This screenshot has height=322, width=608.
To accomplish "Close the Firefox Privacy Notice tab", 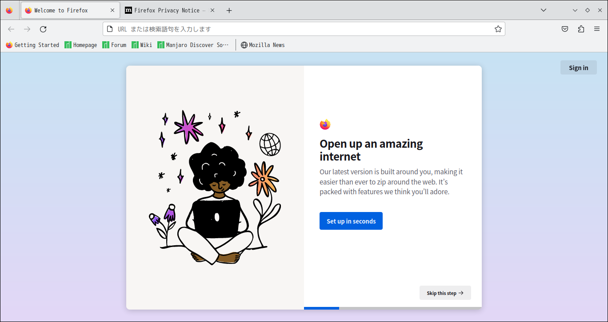I will (212, 10).
